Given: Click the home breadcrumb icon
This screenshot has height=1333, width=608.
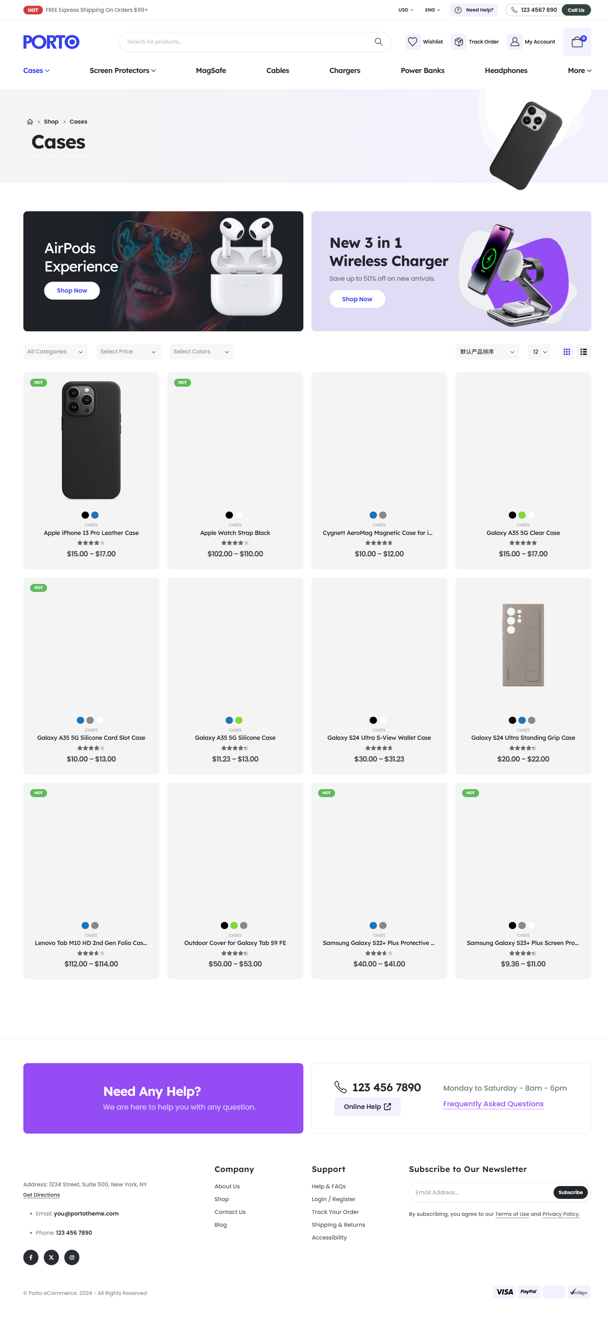Looking at the screenshot, I should [30, 122].
